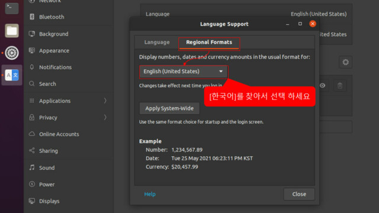Viewport: 379px width, 213px height.
Task: Switch to the Language tab
Action: pyautogui.click(x=157, y=42)
